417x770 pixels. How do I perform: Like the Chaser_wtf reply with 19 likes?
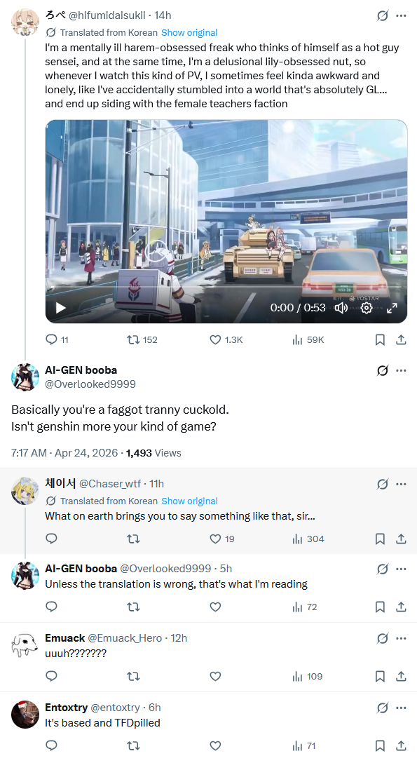click(x=222, y=539)
